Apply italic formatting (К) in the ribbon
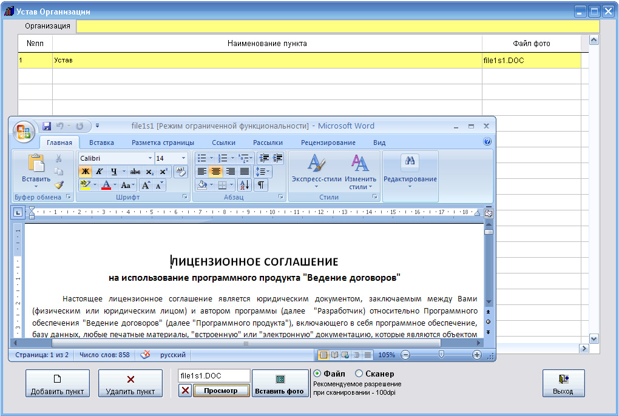Viewport: 619px width, 416px height. tap(99, 172)
